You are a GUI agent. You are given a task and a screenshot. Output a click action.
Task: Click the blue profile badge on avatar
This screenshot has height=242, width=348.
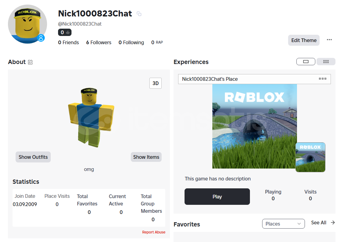(41, 38)
